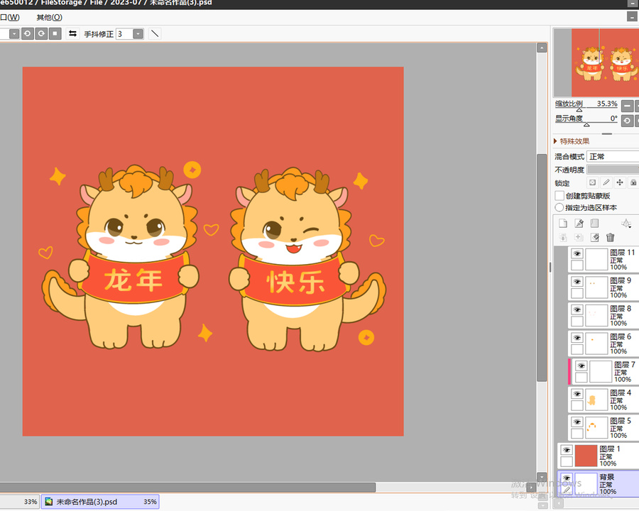The image size is (639, 511).
Task: Click the merge layer plus icon
Action: pos(579,237)
